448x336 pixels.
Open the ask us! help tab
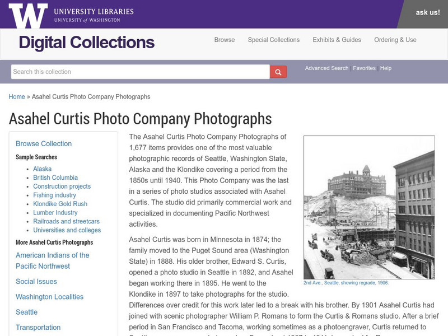[x=428, y=12]
